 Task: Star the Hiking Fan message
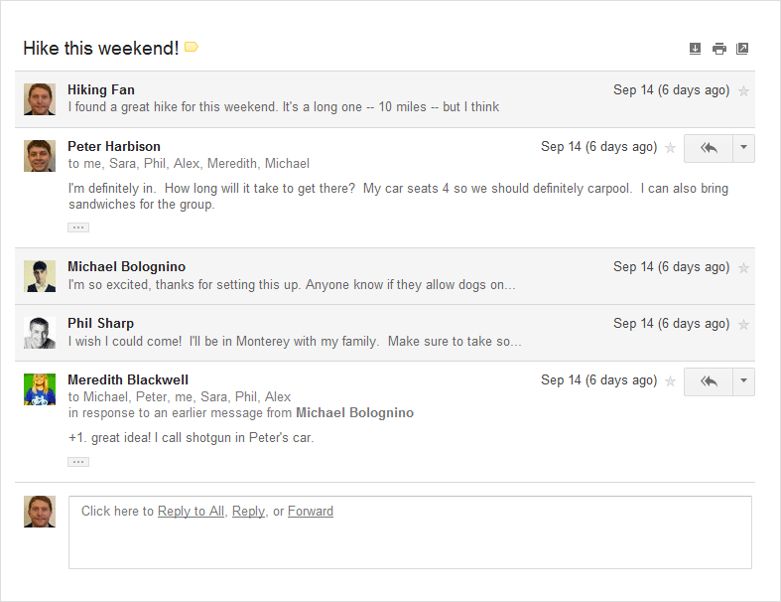click(x=744, y=91)
